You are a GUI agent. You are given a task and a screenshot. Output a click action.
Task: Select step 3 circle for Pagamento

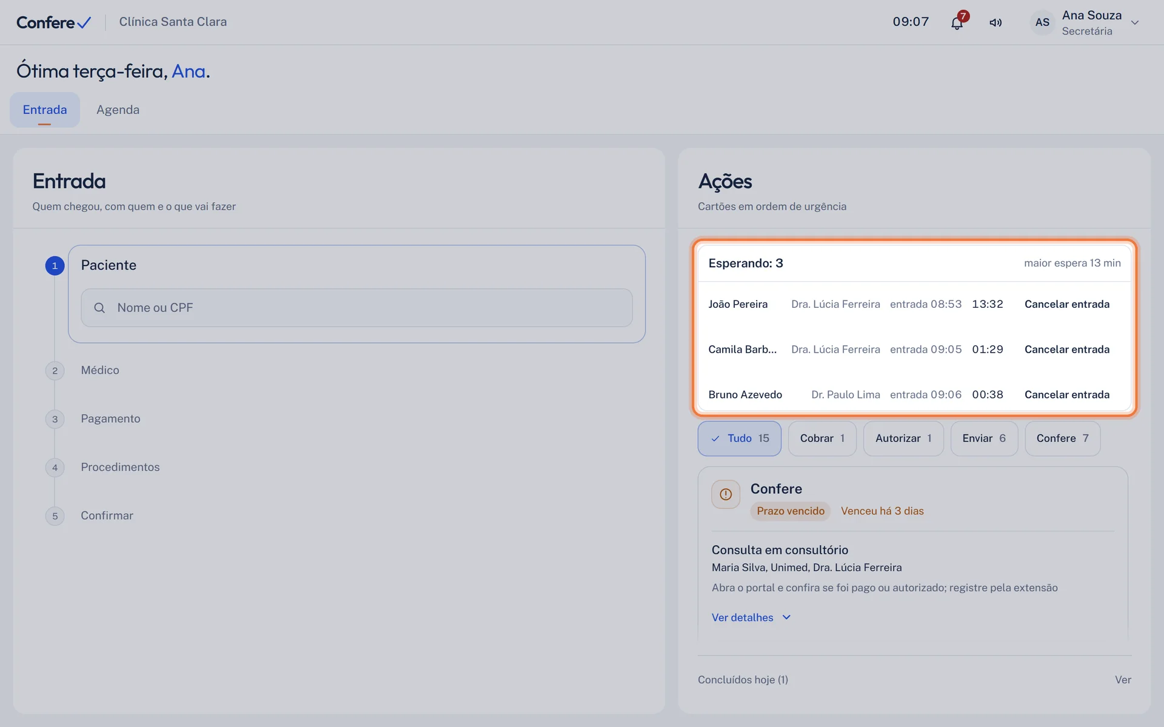point(55,419)
